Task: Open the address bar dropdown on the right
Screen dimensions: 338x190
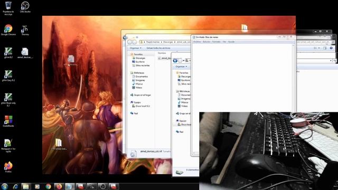Action: [x=331, y=61]
